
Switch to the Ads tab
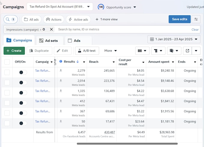click(78, 40)
